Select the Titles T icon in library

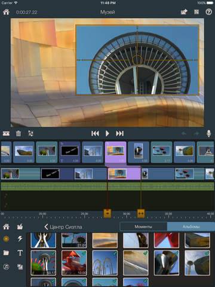(20, 253)
